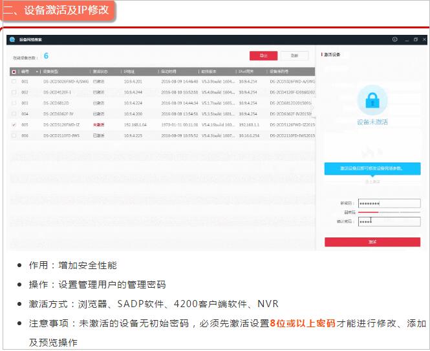Click the blue padlock device icon
This screenshot has height=351, width=430.
click(x=372, y=100)
